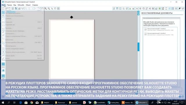This screenshot has height=105, width=186.
Task: Open the Объект menu
Action: (x=28, y=5)
